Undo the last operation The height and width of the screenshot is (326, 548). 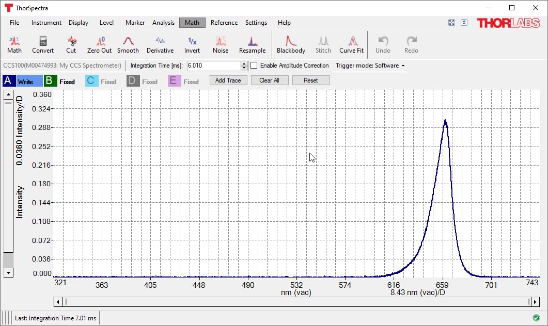[383, 45]
